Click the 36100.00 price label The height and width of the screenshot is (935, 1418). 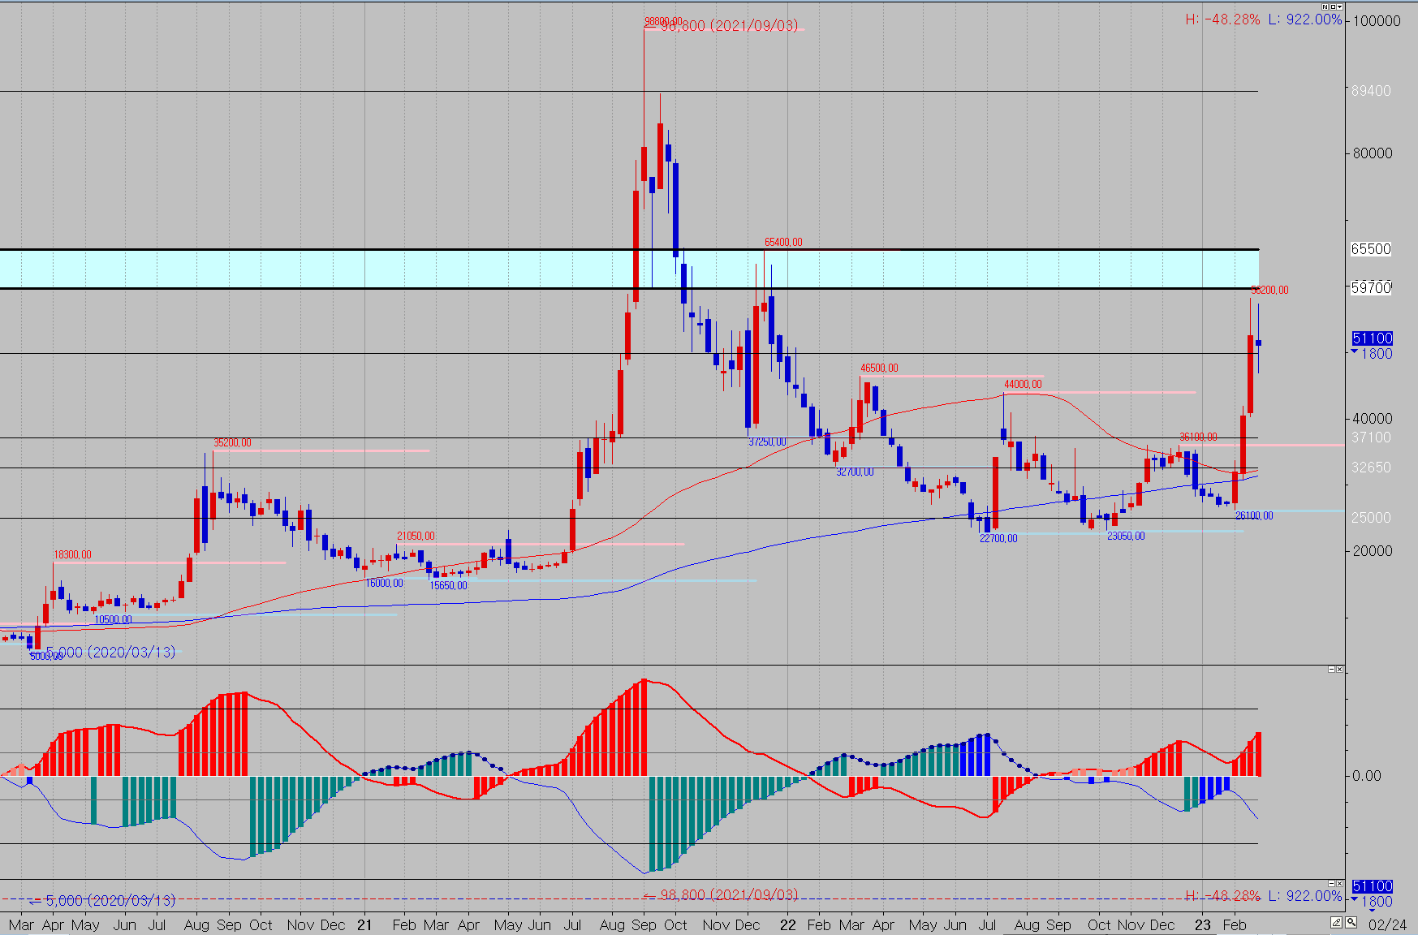tap(1198, 437)
